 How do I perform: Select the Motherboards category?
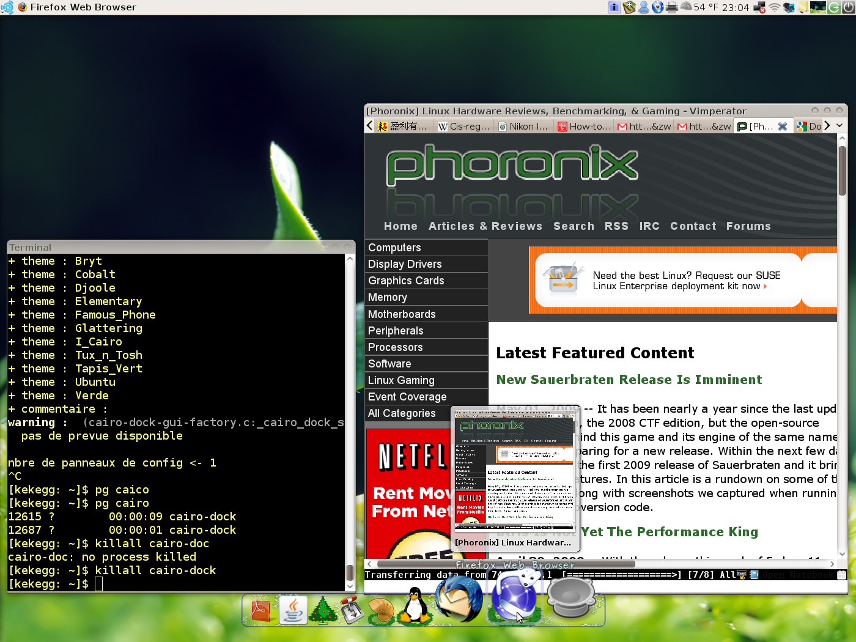tap(426, 314)
